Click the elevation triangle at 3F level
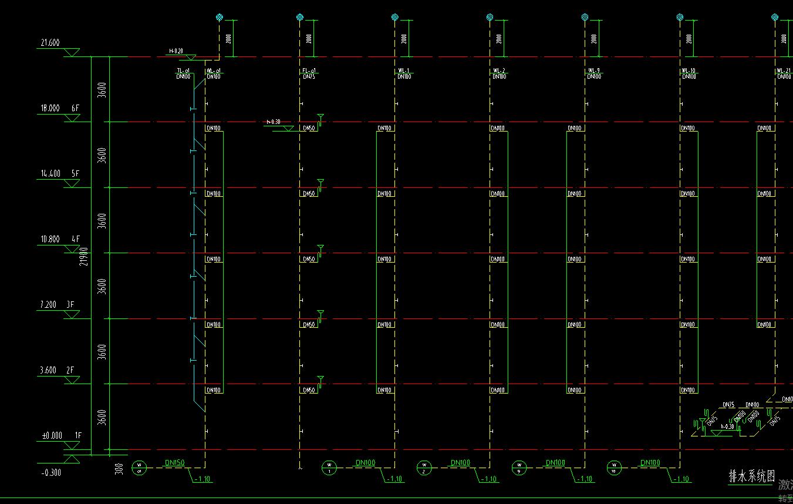Screen dimensions: 793x504 click(72, 315)
